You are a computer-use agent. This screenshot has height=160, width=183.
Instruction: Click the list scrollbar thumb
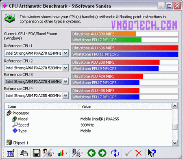coord(175,127)
